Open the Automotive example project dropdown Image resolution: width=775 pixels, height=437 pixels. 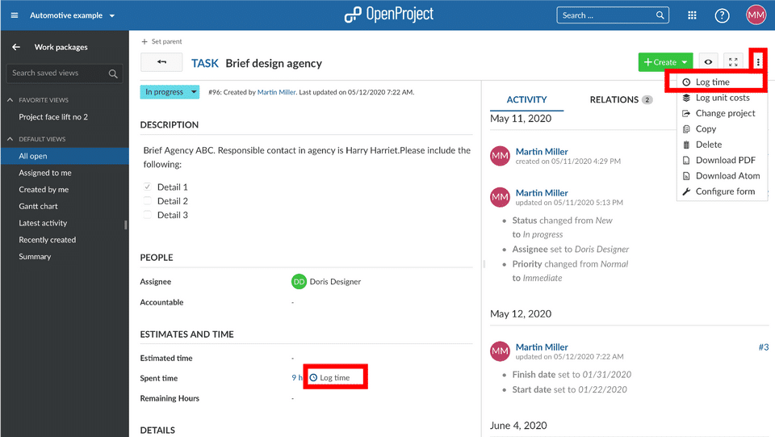click(72, 15)
